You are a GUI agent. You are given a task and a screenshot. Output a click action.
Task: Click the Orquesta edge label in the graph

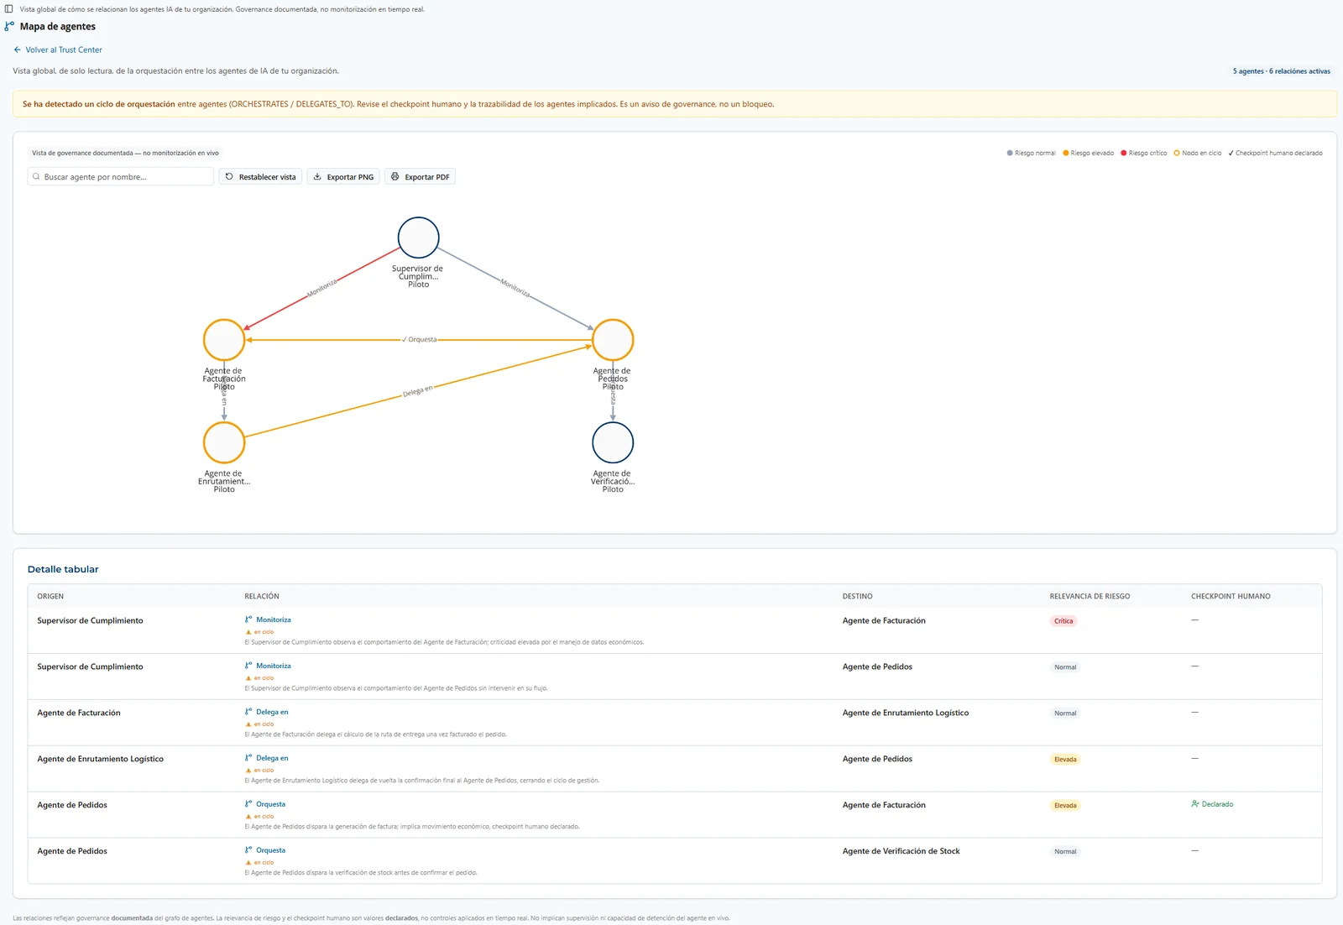420,340
